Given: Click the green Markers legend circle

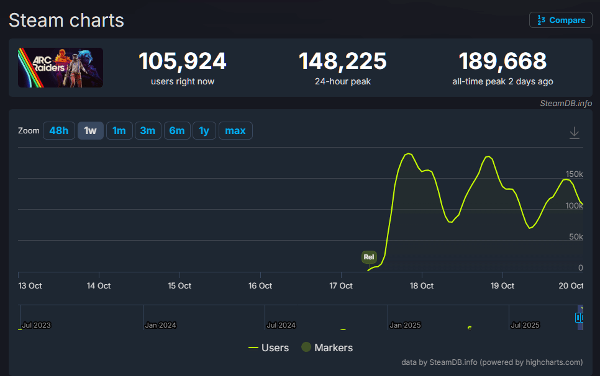Looking at the screenshot, I should tap(306, 347).
